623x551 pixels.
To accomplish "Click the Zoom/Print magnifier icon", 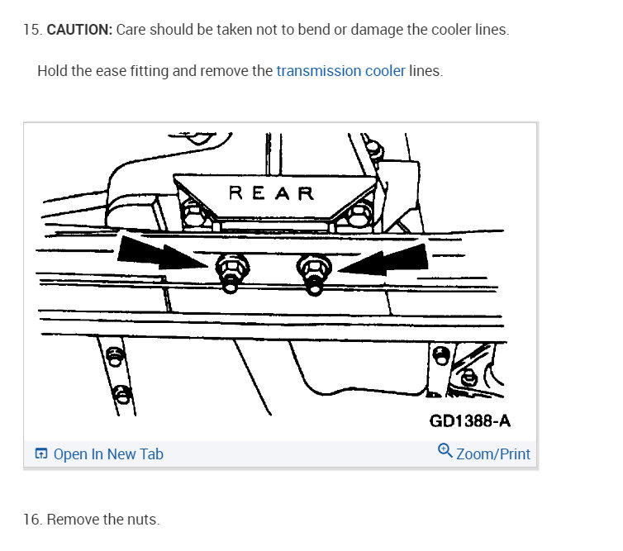I will (445, 451).
